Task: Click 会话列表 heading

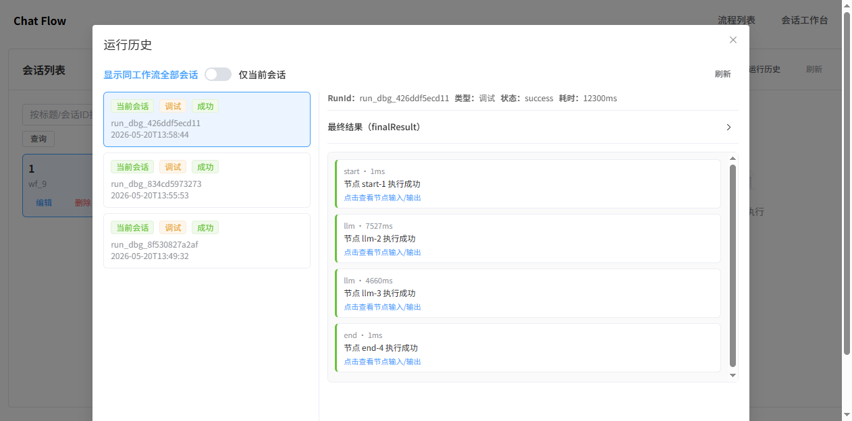Action: click(x=44, y=70)
